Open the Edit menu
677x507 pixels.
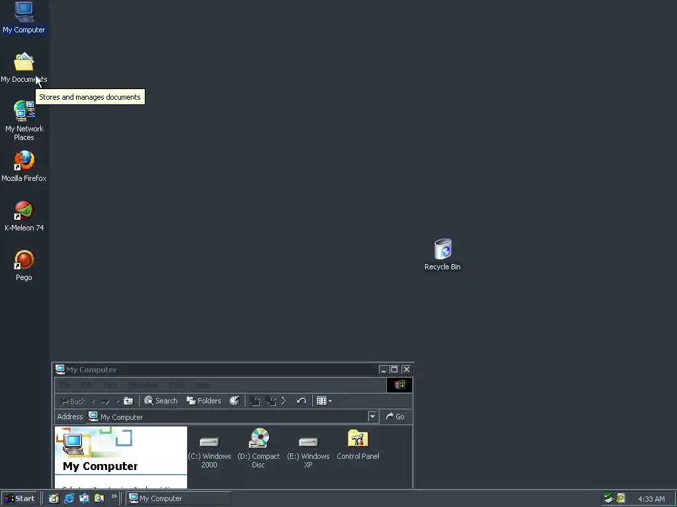click(x=87, y=385)
